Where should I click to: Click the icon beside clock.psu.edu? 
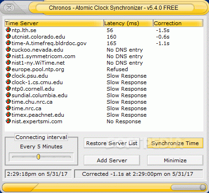coord(8,75)
